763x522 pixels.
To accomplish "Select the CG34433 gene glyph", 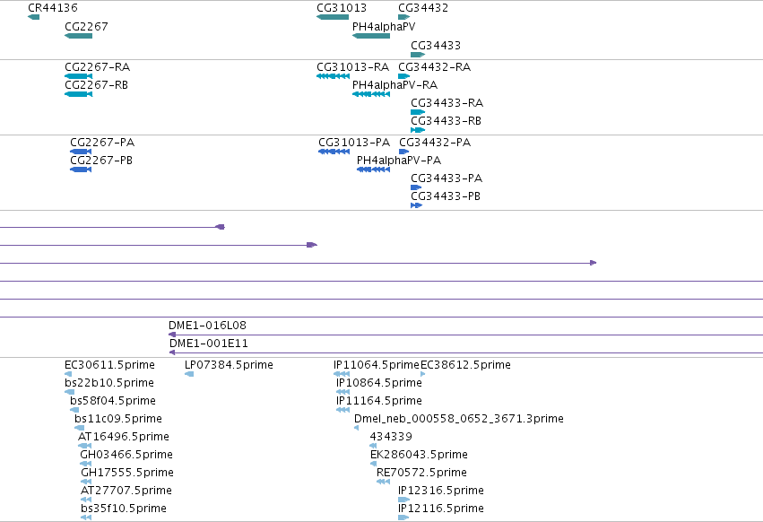I will pyautogui.click(x=418, y=55).
